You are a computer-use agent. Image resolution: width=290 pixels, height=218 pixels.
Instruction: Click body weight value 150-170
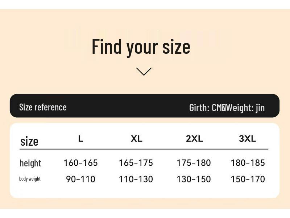tap(248, 179)
